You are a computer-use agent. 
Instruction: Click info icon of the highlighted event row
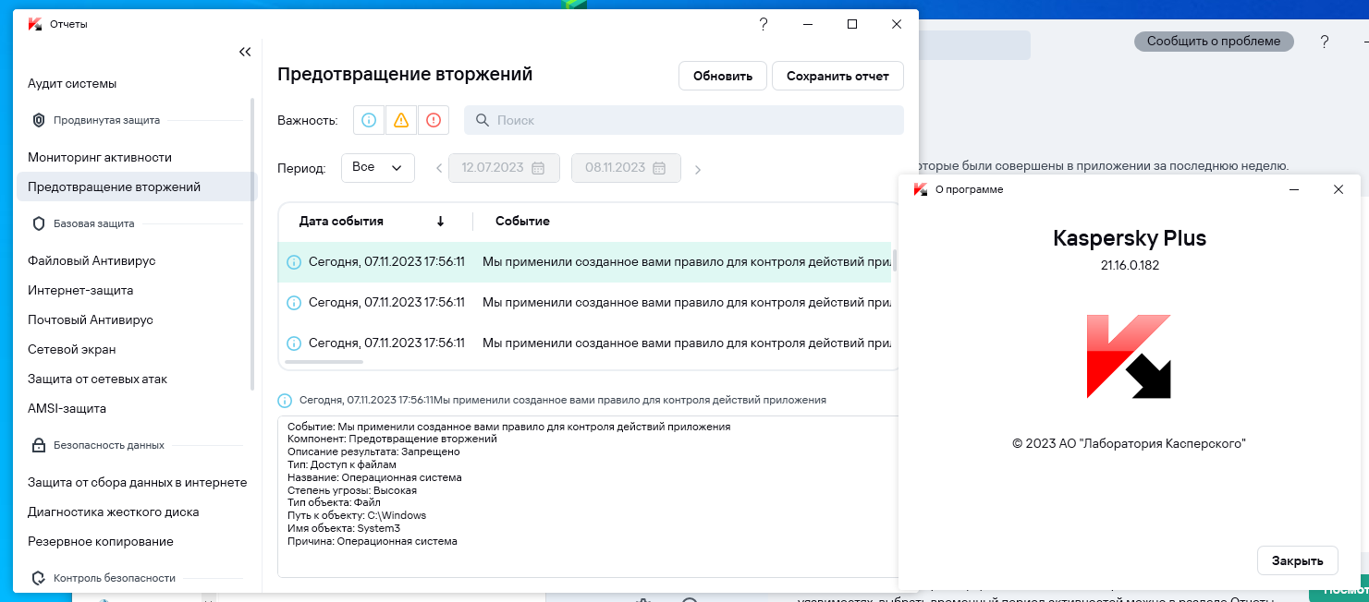(294, 262)
